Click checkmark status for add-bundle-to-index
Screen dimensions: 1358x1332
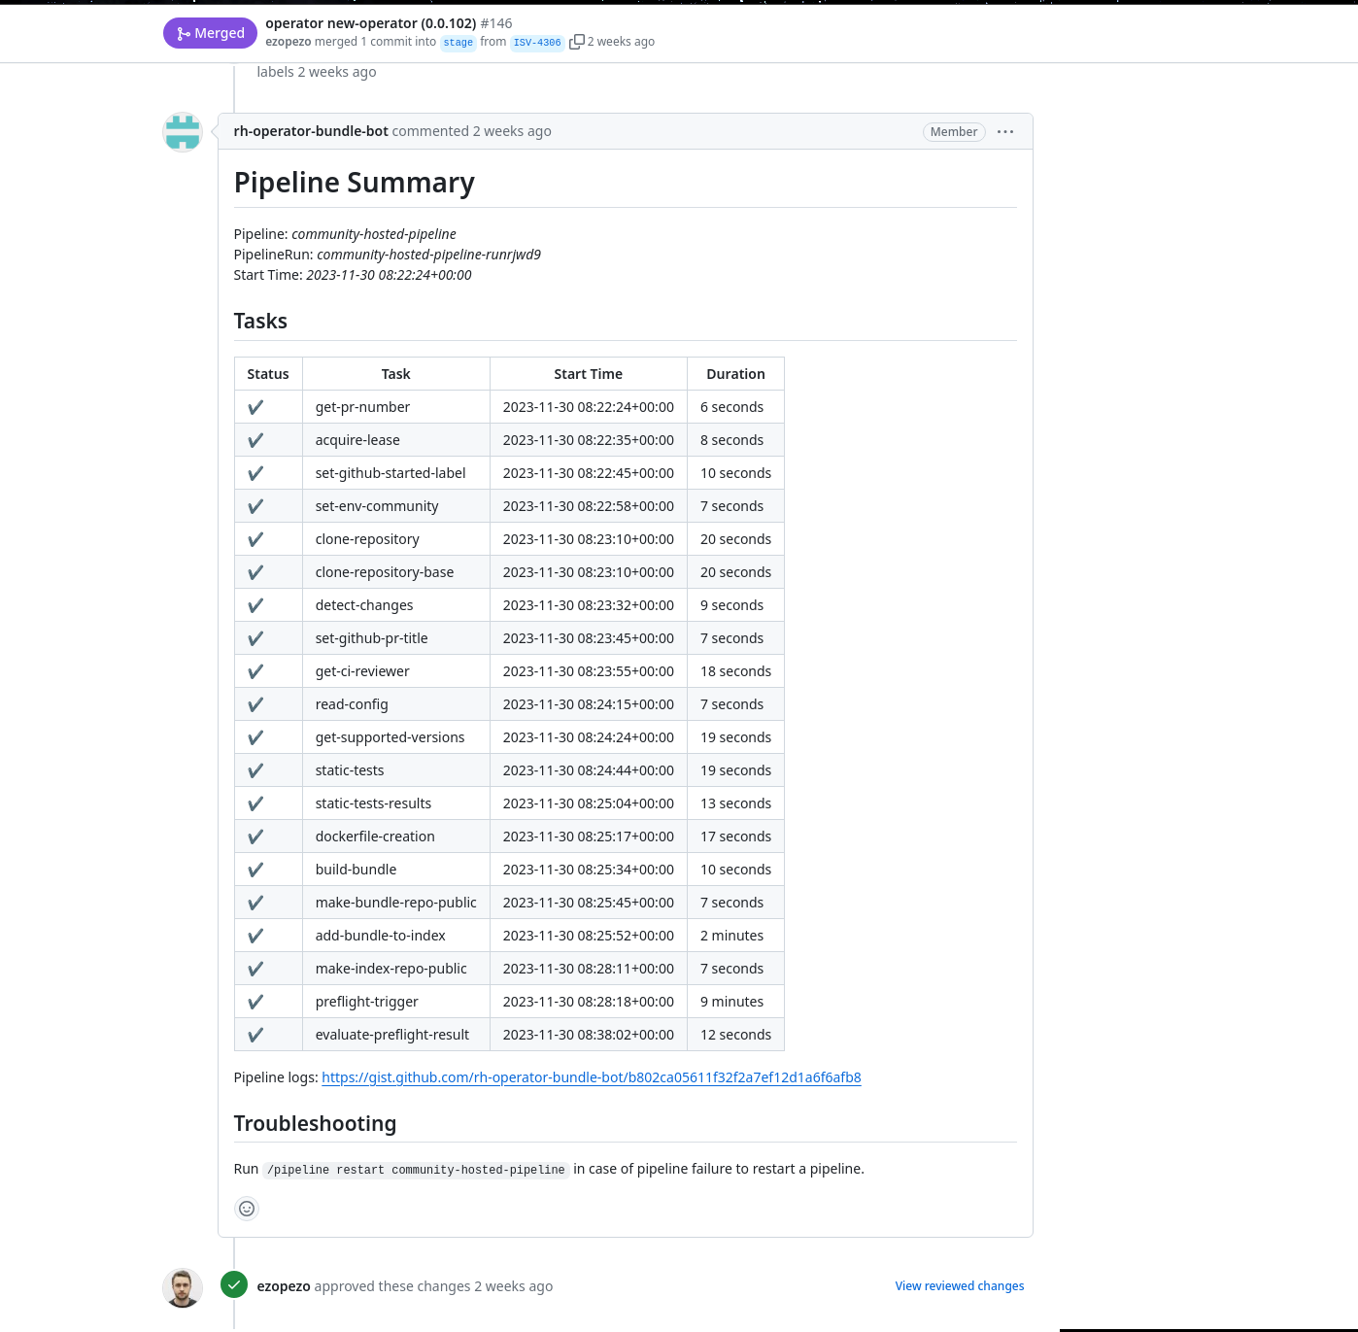(x=255, y=936)
